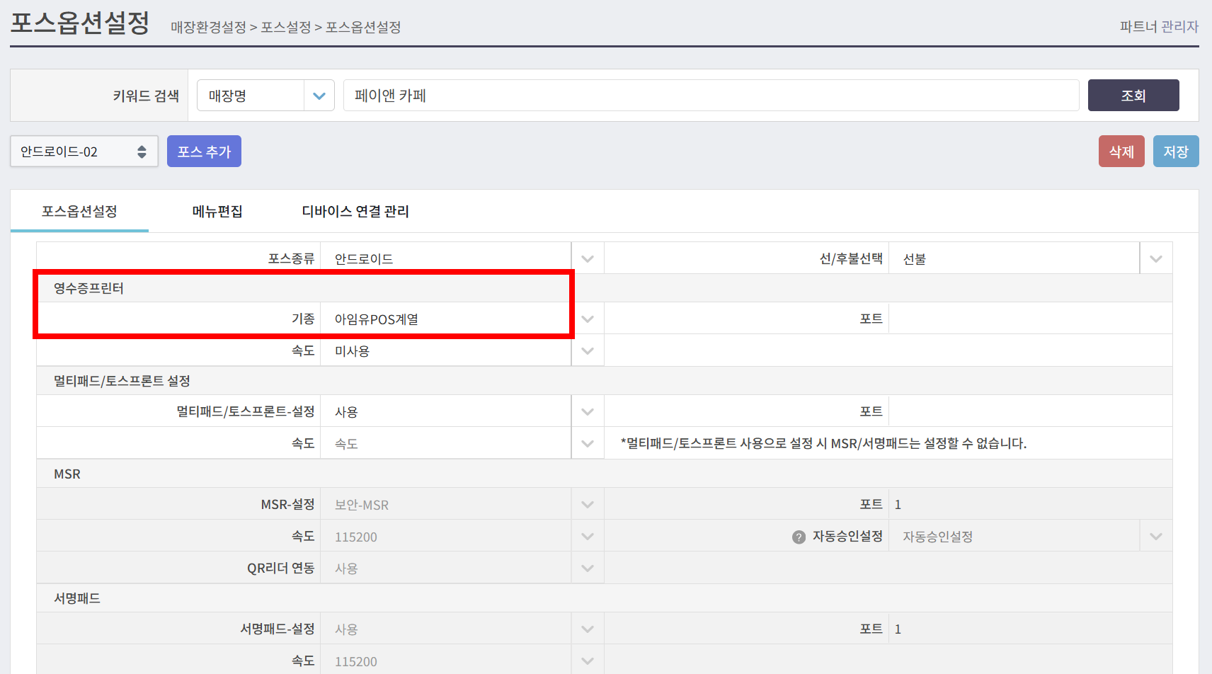Click the help icon beside 자동승인설정
This screenshot has height=674, width=1212.
point(799,537)
